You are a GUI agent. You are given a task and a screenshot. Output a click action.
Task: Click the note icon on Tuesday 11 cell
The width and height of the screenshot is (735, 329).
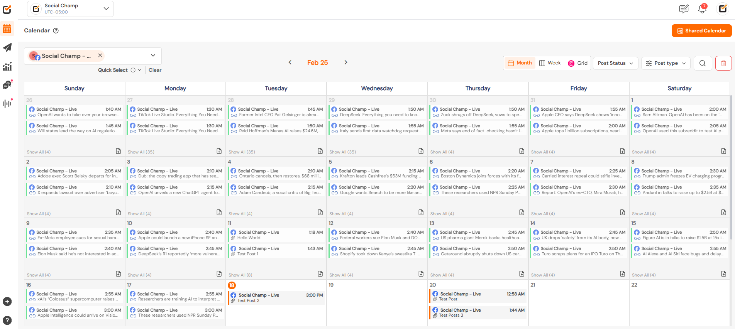[x=320, y=274]
